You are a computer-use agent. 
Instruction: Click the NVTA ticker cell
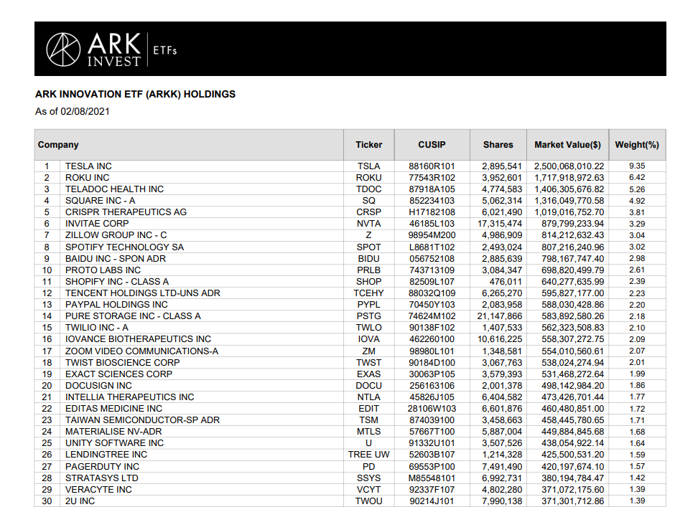point(368,224)
